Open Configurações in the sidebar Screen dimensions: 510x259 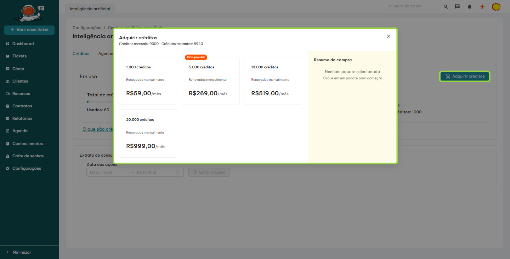(x=27, y=168)
